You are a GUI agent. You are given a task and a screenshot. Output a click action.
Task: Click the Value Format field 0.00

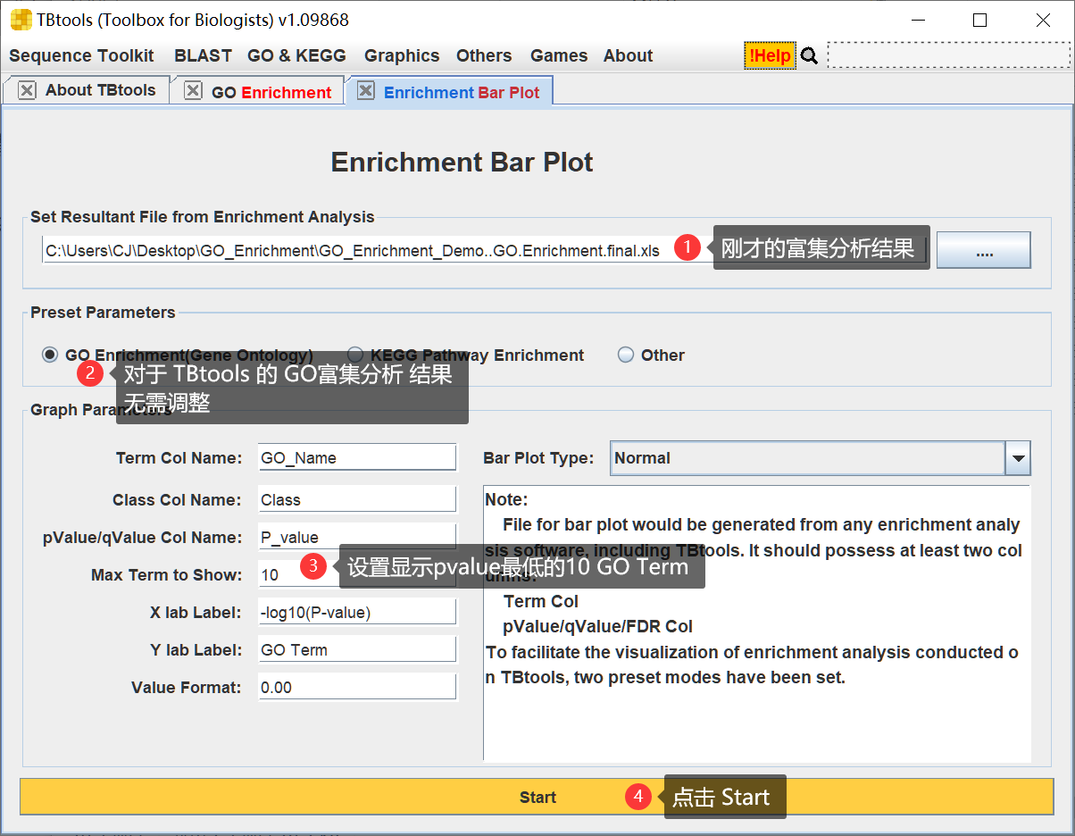[357, 687]
